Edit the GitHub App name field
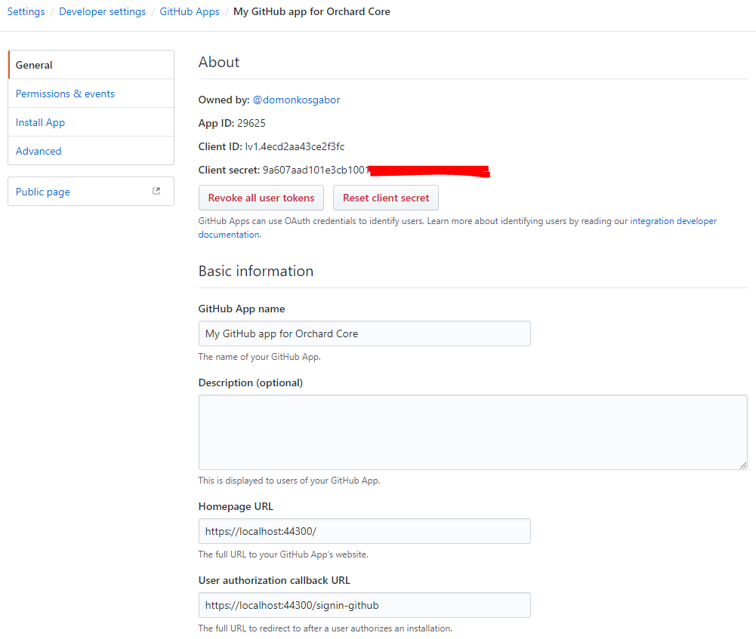Image resolution: width=756 pixels, height=639 pixels. 365,333
